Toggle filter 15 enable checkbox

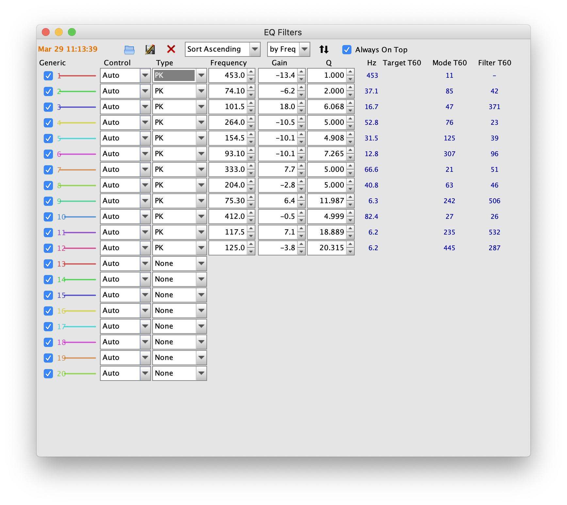tap(48, 295)
